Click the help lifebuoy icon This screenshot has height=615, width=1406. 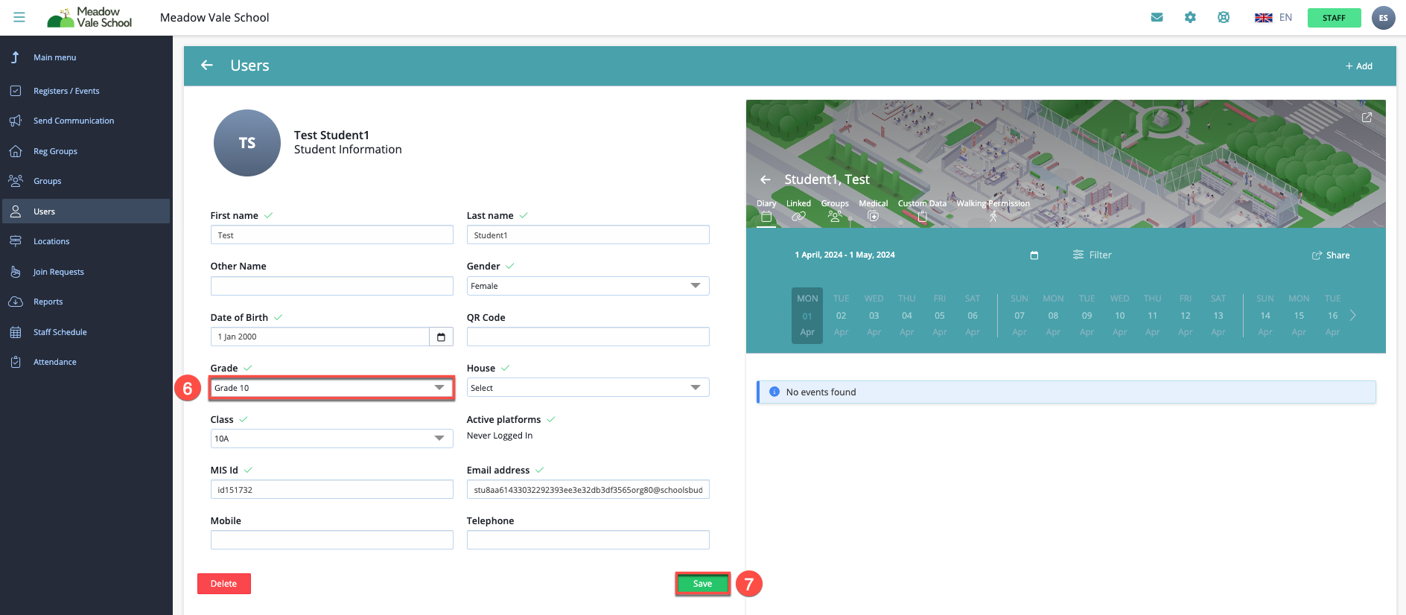tap(1224, 18)
